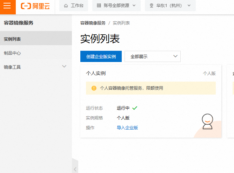
Task: Click the 实例规格 label
Action: (94, 118)
